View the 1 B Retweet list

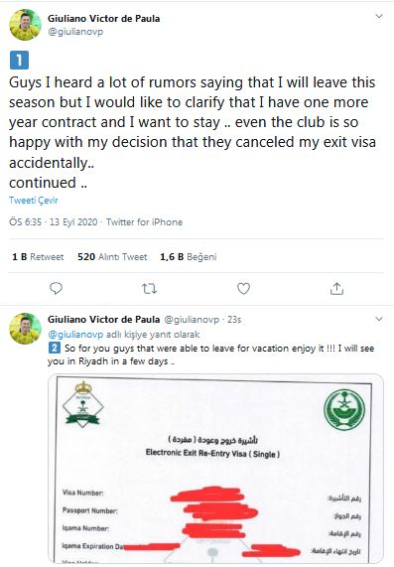coord(38,257)
